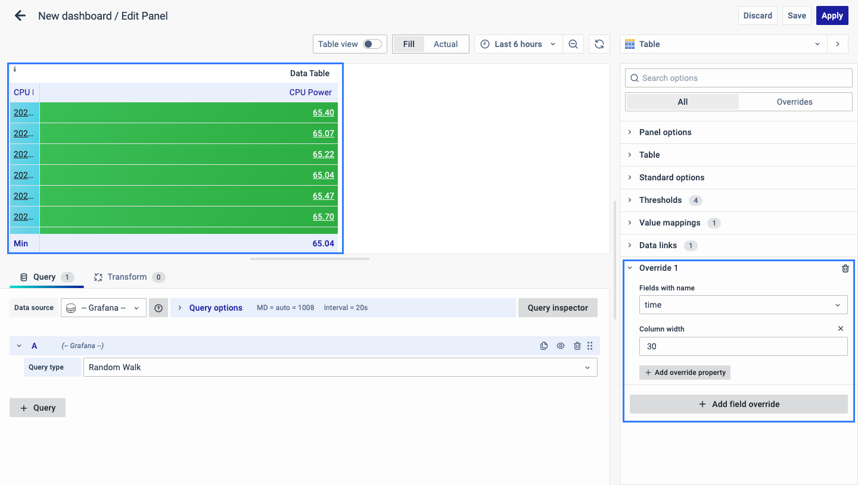Click the back arrow to exit Edit Panel
The height and width of the screenshot is (485, 858).
[x=20, y=16]
